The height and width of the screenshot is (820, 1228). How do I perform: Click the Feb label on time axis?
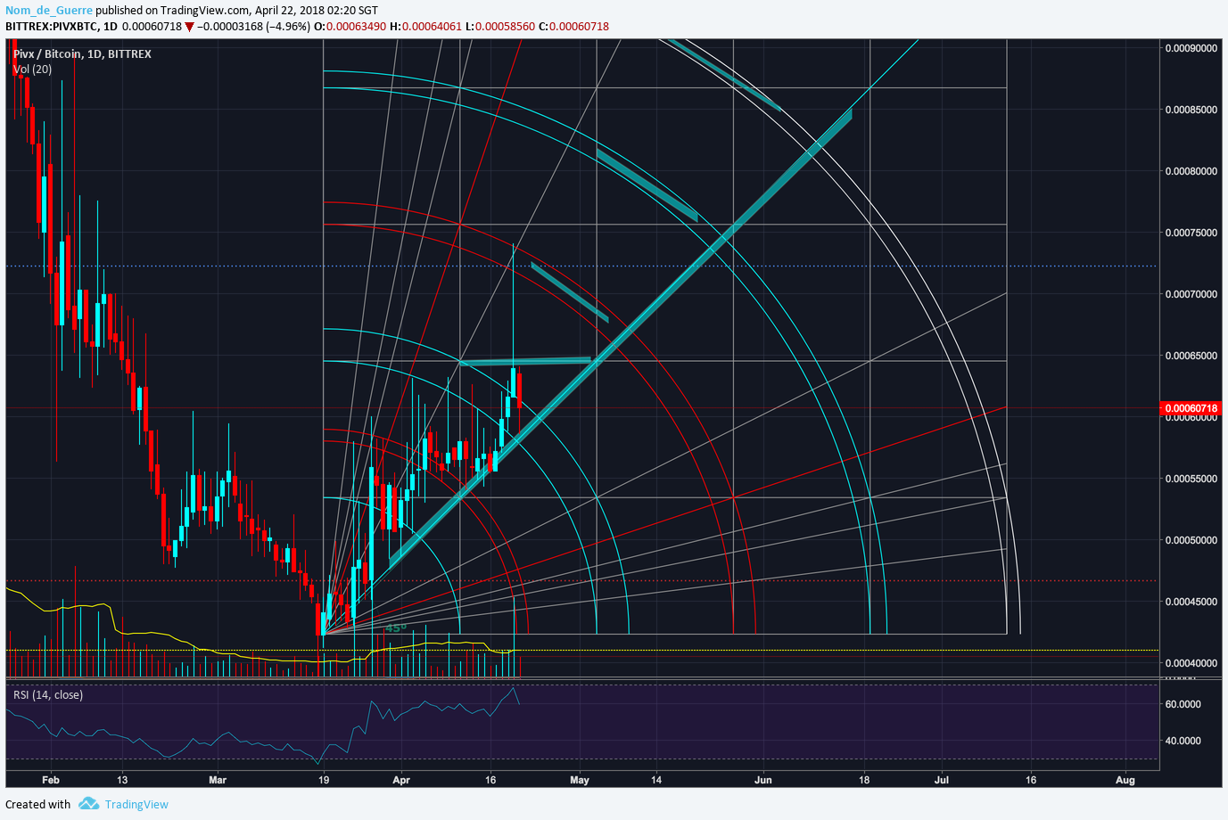point(51,780)
